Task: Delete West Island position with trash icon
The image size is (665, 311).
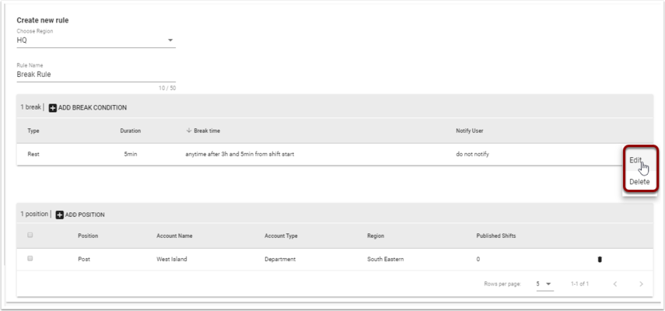Action: 600,260
